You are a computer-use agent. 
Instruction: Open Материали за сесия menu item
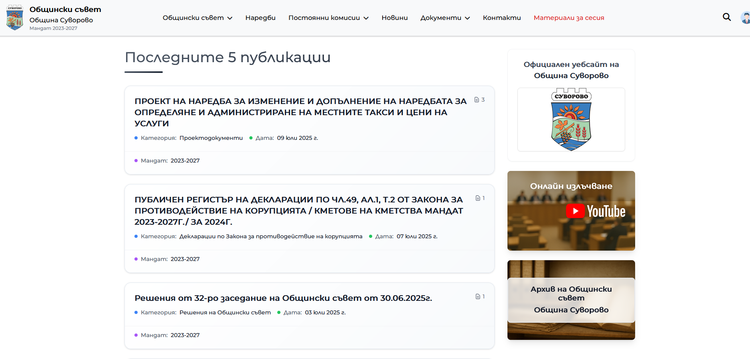[569, 18]
